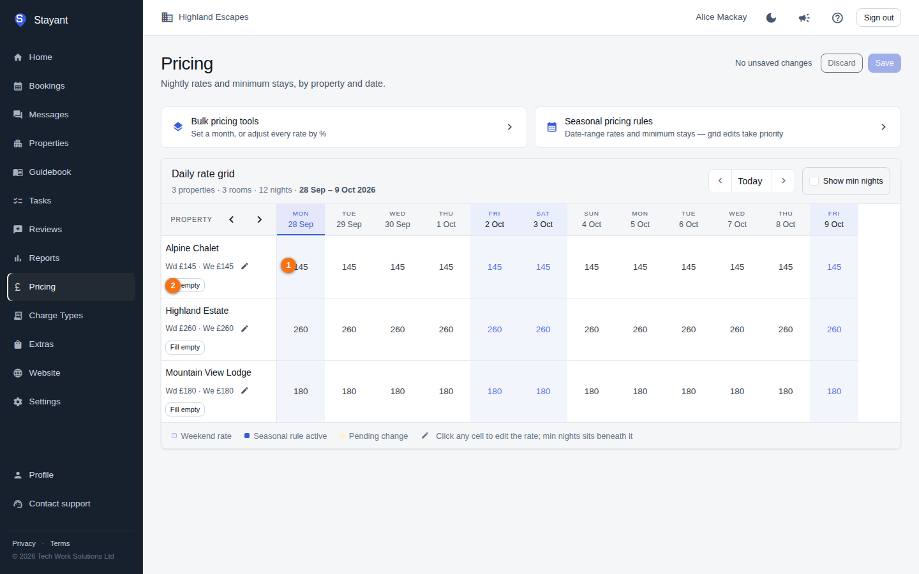The width and height of the screenshot is (919, 574).
Task: Expand Bulk pricing tools chevron
Action: [x=509, y=127]
